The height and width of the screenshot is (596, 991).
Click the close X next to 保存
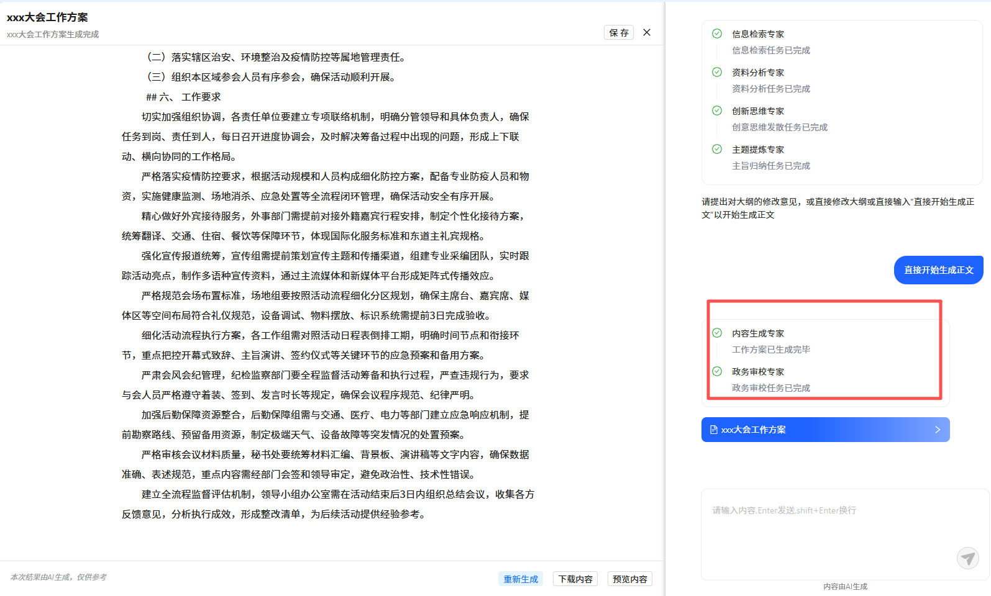(647, 32)
